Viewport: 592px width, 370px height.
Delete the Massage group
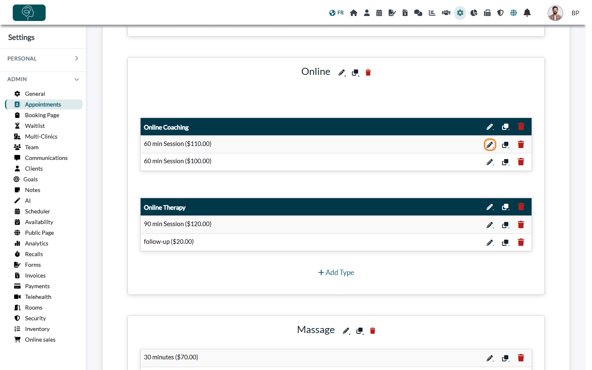(x=372, y=331)
